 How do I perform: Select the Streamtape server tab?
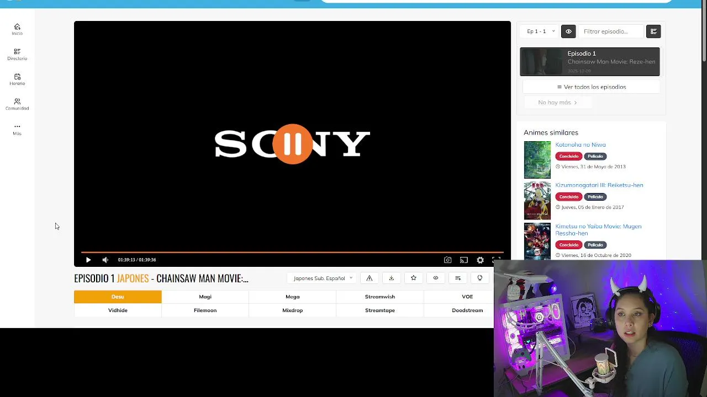tap(380, 310)
